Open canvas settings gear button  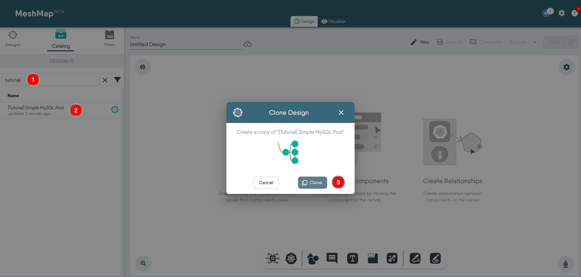pos(567,67)
